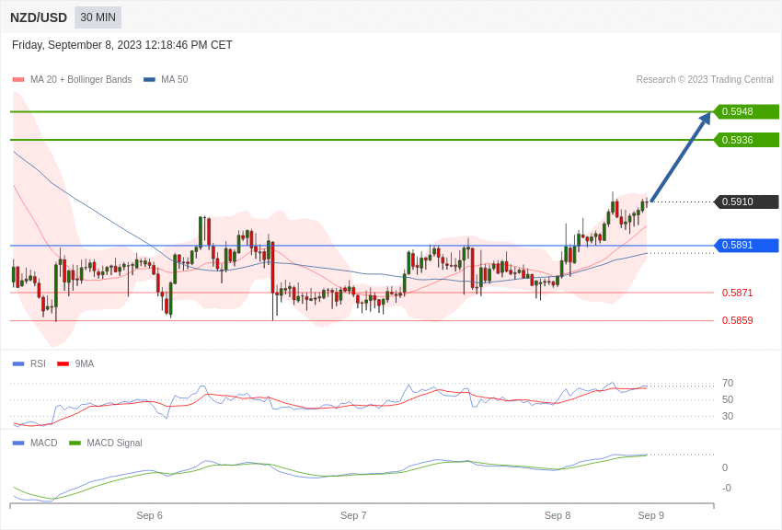Click the 0.5948 resistance price tag

pyautogui.click(x=747, y=111)
